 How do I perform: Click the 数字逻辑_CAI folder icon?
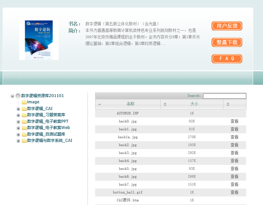(24, 109)
